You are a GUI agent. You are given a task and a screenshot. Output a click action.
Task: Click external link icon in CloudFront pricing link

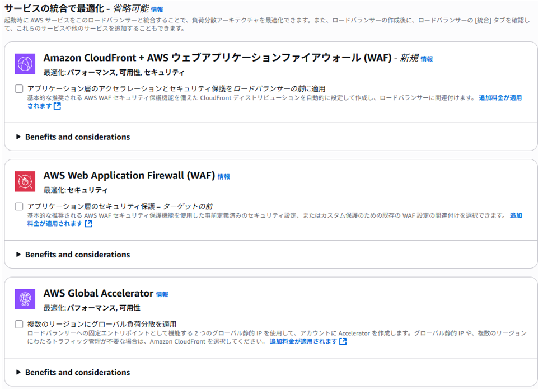point(58,106)
